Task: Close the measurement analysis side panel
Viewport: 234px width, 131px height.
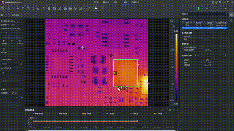Action: pos(226,14)
